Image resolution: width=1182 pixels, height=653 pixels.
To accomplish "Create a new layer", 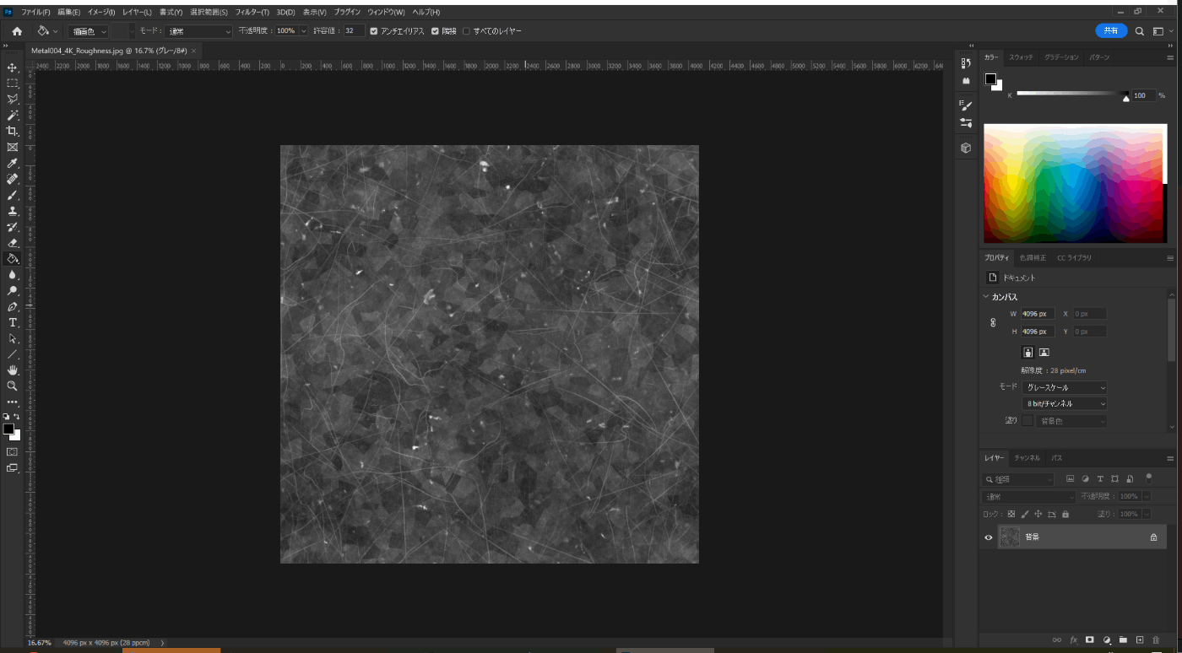I will click(x=1140, y=640).
